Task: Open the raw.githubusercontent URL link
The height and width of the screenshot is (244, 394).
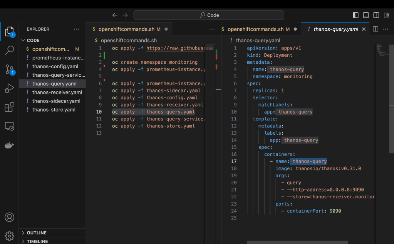Action: pyautogui.click(x=175, y=48)
